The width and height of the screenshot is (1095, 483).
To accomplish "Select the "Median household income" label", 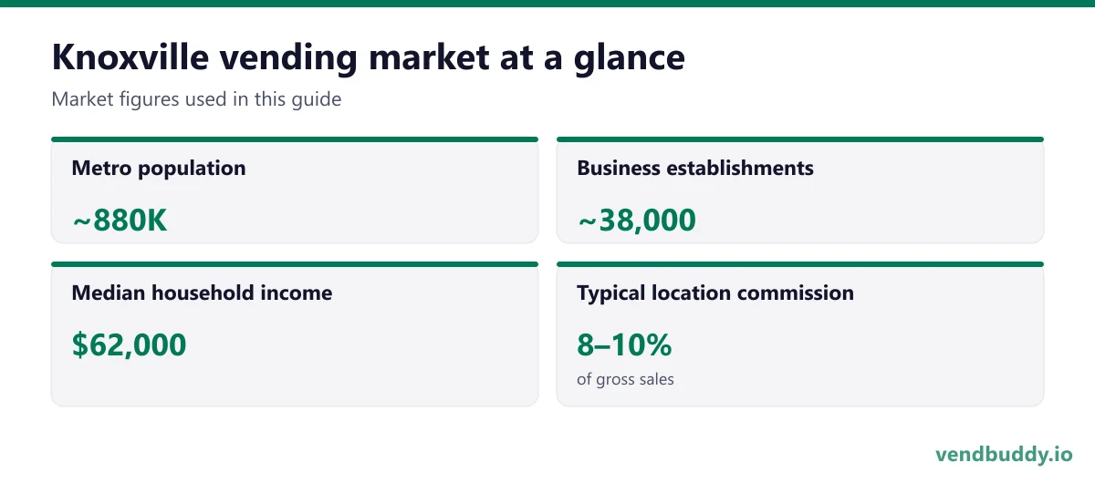I will point(202,293).
